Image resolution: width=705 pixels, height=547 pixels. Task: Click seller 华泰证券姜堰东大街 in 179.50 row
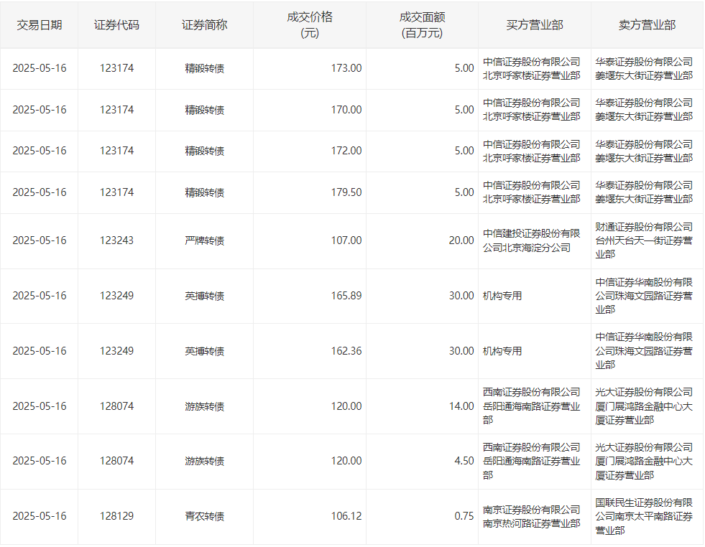point(644,192)
